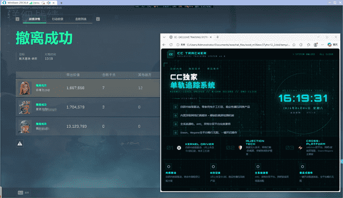Click the second player's avatar portrait
Viewport: 343px width, 198px height.
[25, 107]
